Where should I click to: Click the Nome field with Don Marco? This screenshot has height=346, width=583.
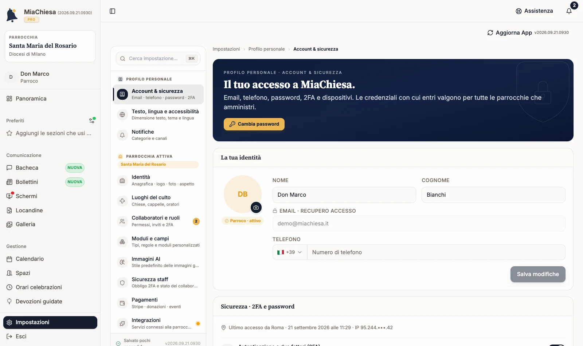point(344,195)
